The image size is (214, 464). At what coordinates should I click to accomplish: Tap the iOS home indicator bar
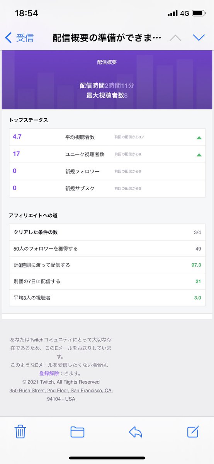pyautogui.click(x=107, y=458)
